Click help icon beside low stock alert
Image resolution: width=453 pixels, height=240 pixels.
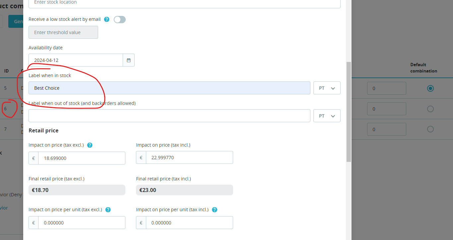pyautogui.click(x=106, y=20)
